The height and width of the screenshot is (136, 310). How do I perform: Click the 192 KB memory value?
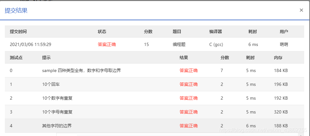[x=281, y=98]
